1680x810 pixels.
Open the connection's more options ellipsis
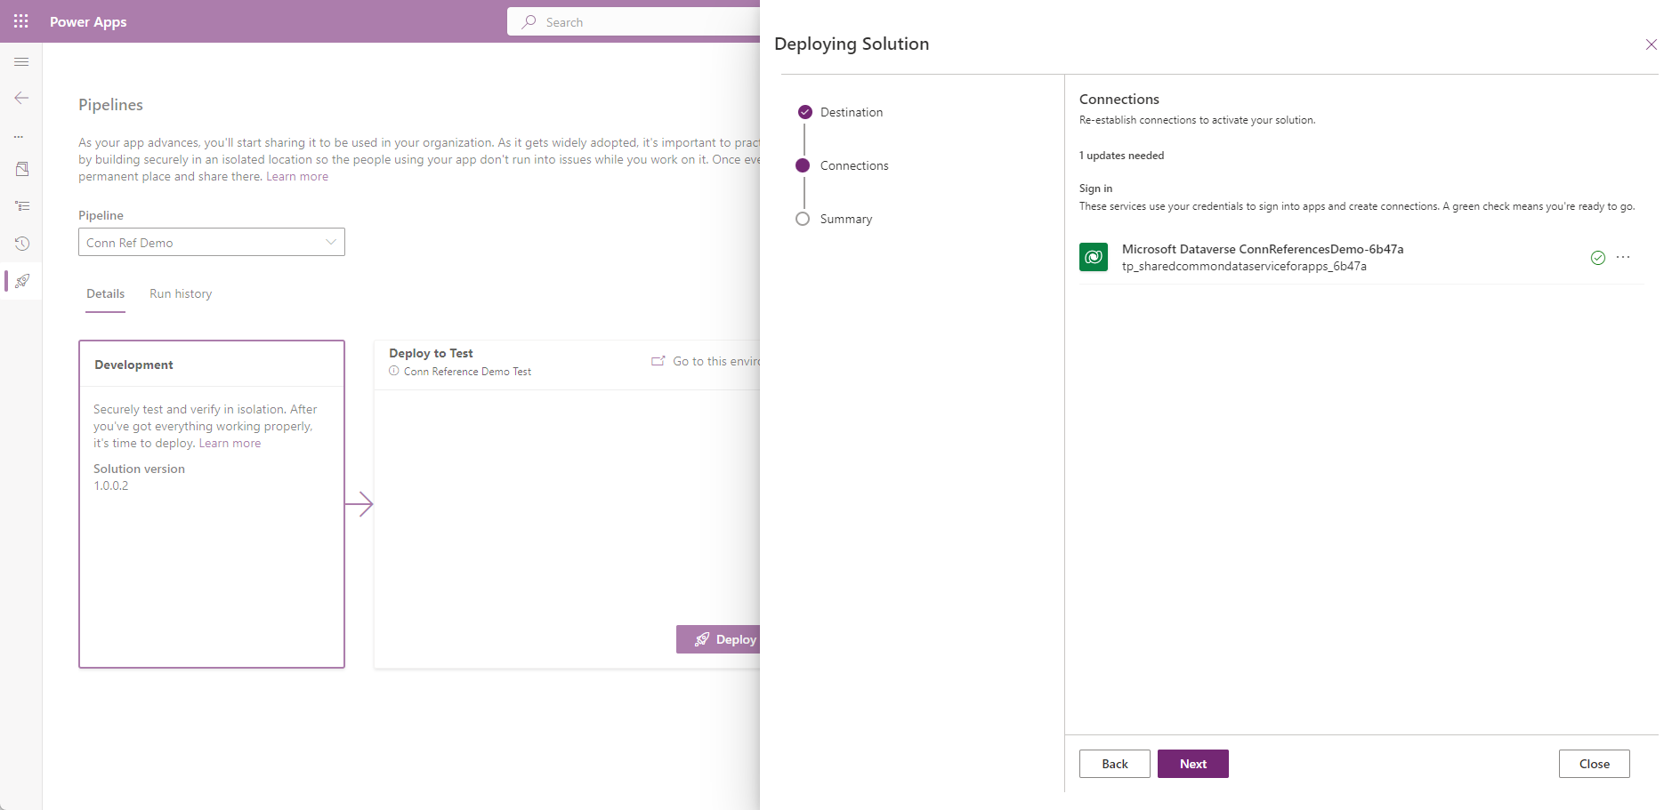click(1623, 258)
